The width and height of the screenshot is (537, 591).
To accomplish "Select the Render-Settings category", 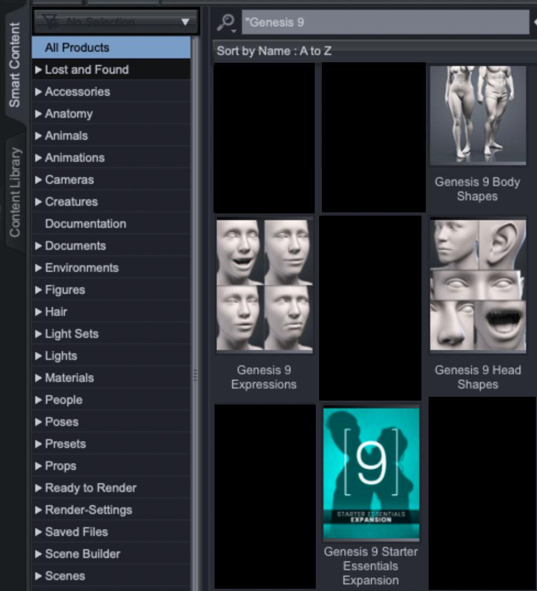I will point(111,510).
